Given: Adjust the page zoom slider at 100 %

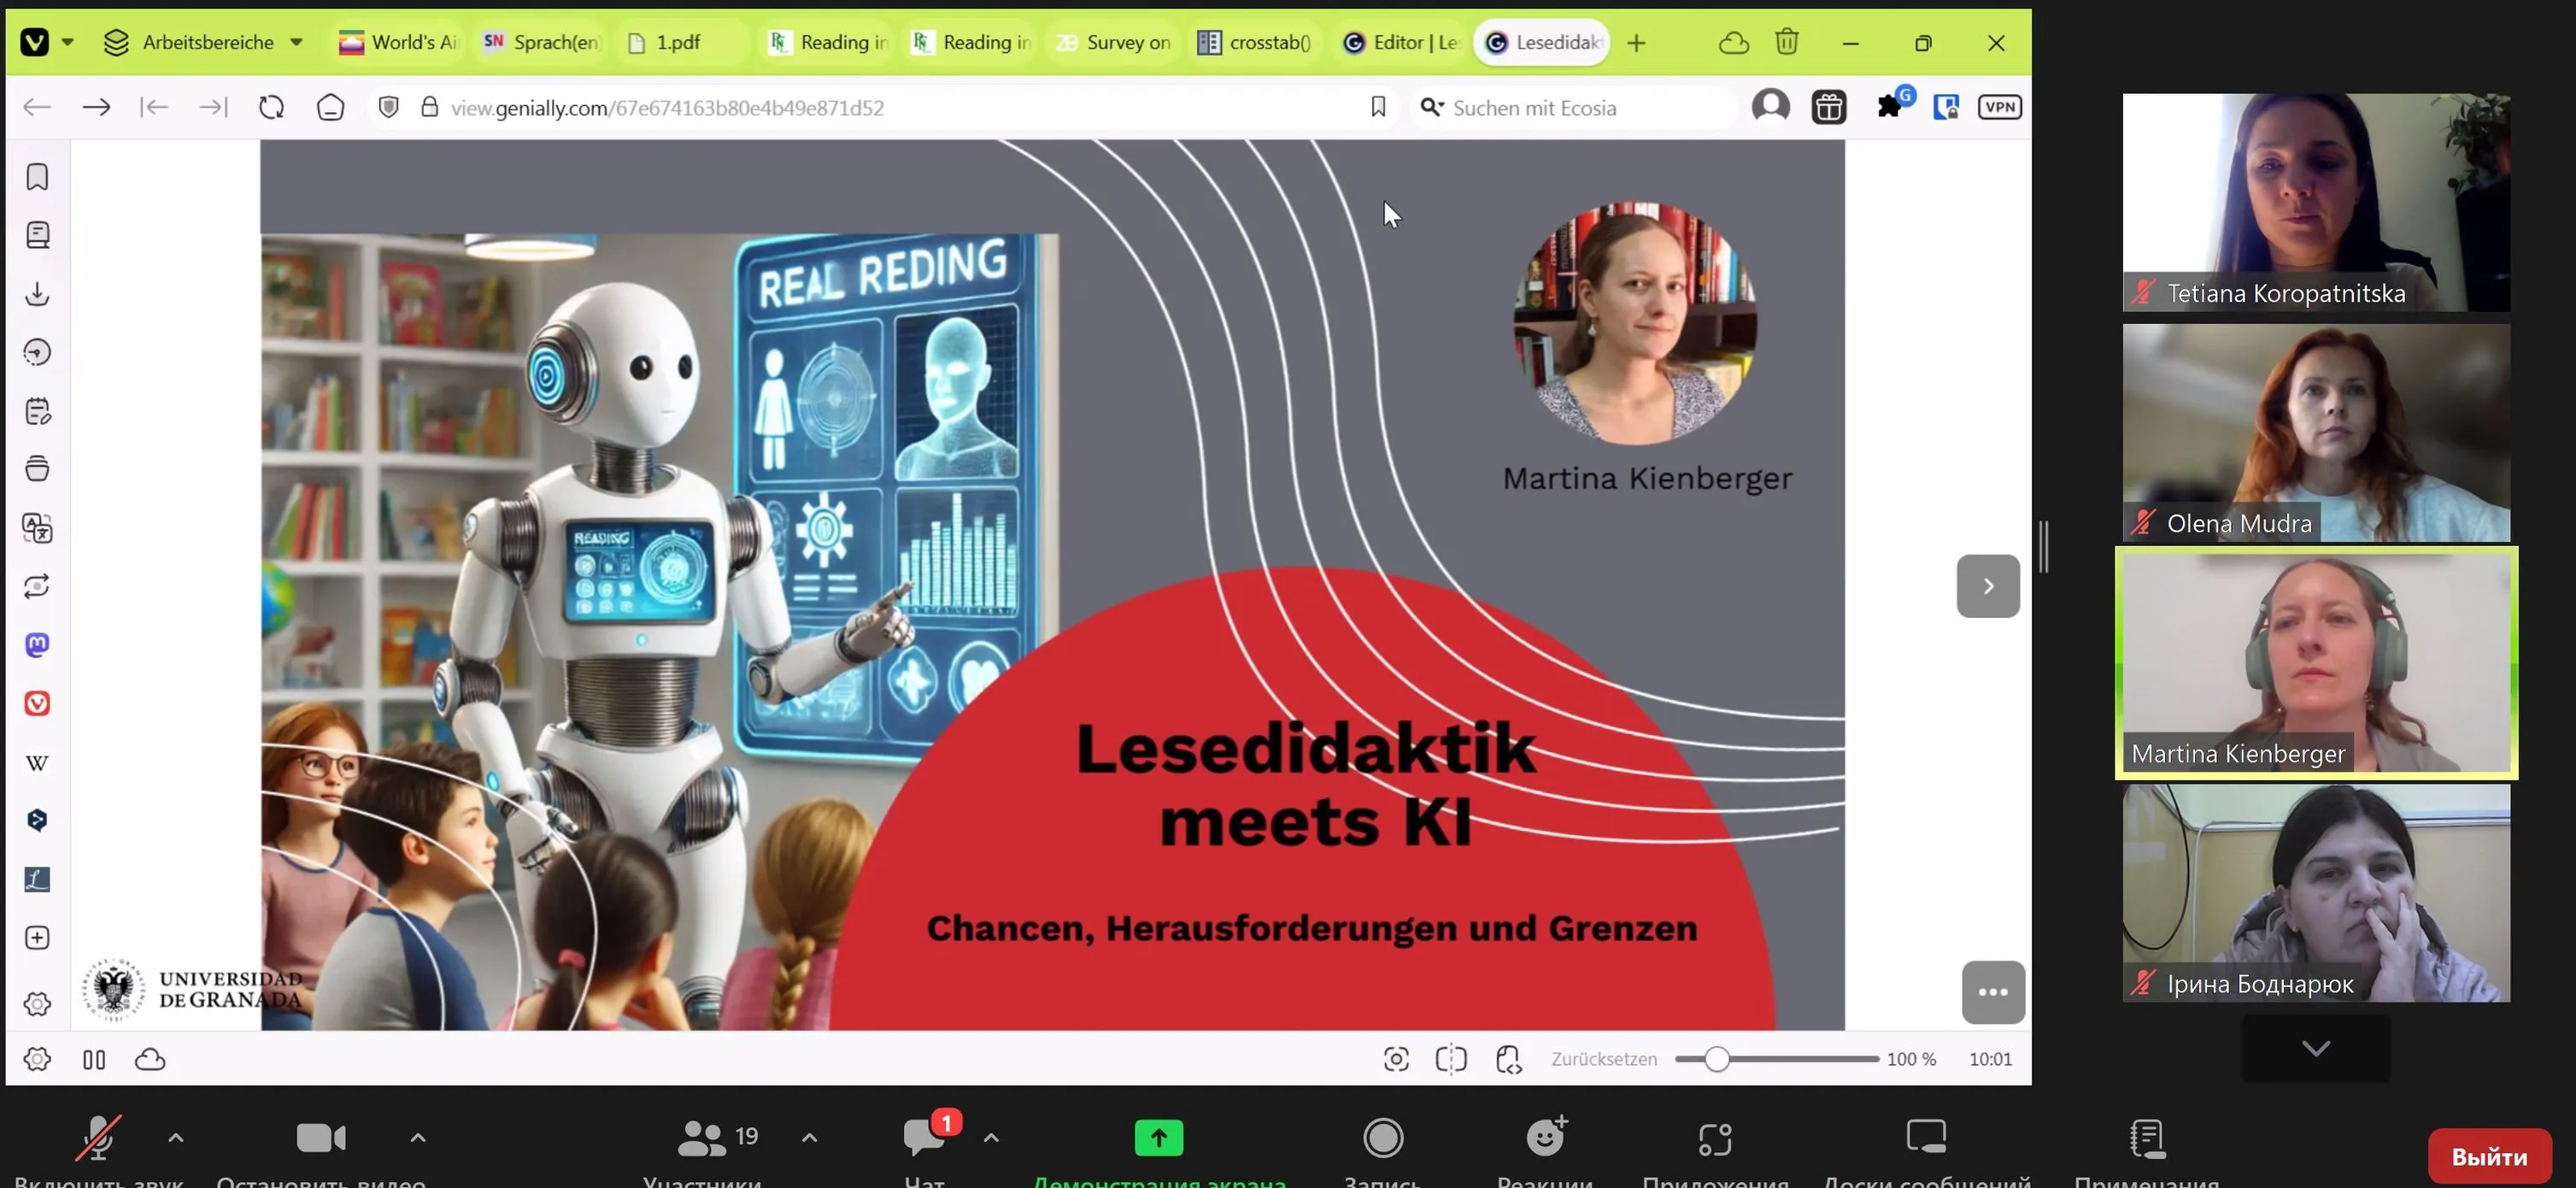Looking at the screenshot, I should (x=1716, y=1059).
